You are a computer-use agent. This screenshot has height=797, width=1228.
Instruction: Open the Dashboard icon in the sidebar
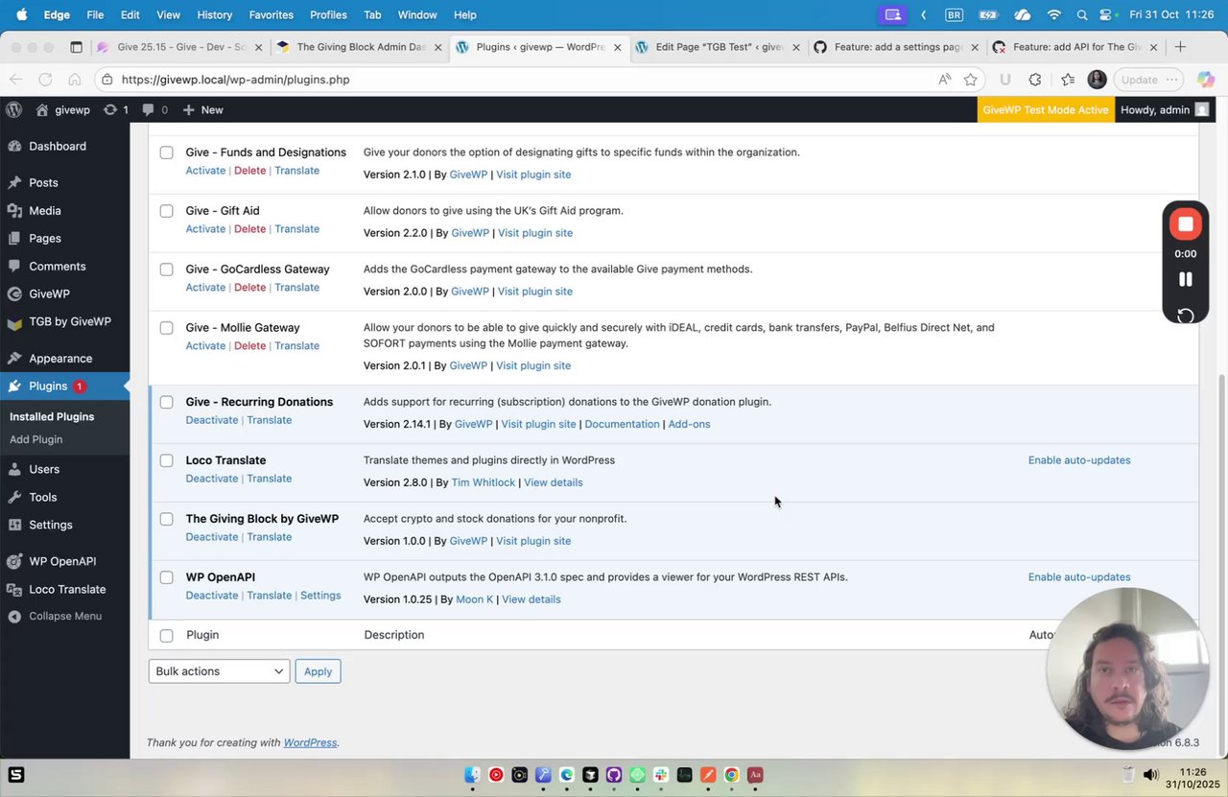(x=14, y=146)
